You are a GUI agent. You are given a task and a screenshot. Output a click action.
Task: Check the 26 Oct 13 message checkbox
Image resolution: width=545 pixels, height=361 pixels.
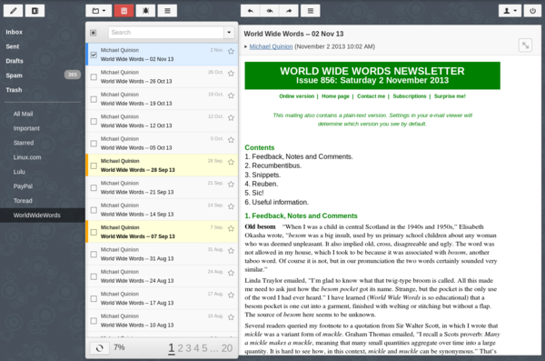pos(94,77)
